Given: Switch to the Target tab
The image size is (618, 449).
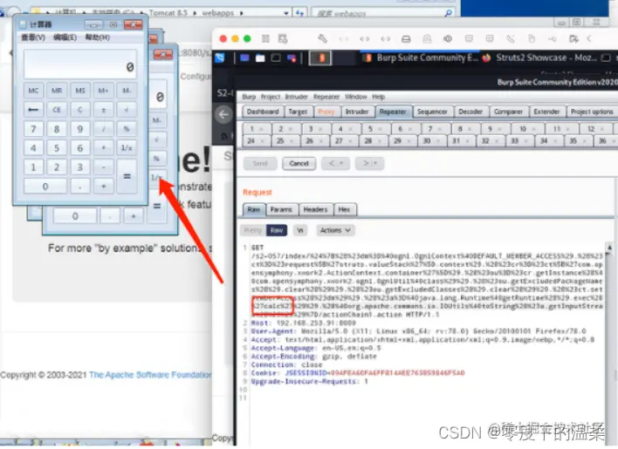Looking at the screenshot, I should [298, 112].
